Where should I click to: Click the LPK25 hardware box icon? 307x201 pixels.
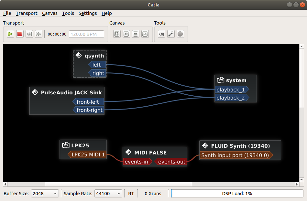click(66, 145)
